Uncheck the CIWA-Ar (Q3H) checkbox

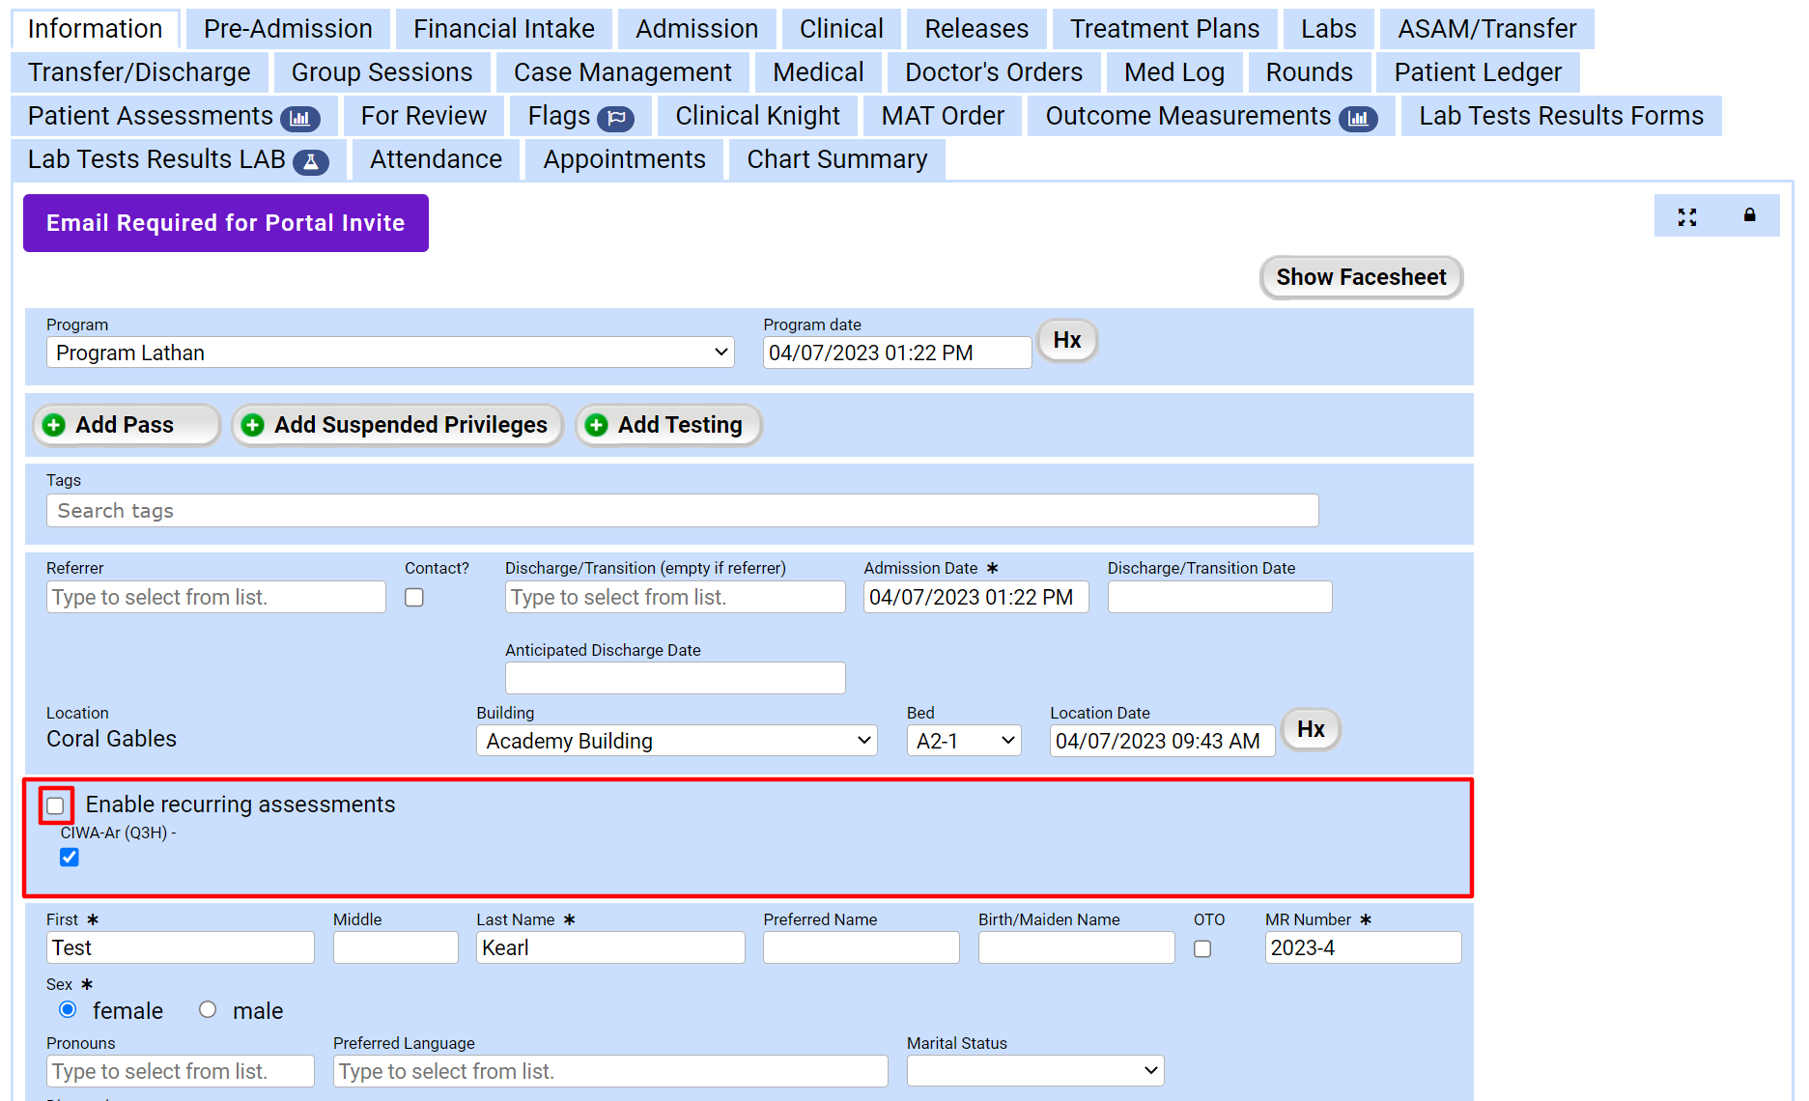(70, 858)
